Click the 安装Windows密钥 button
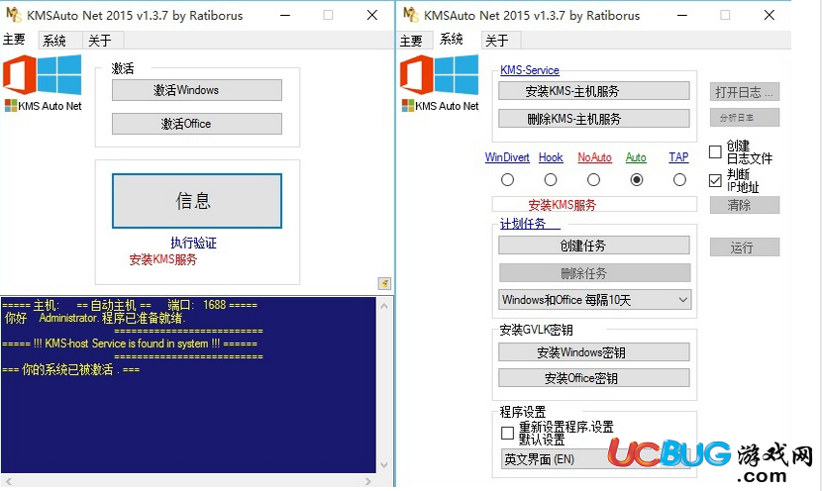The height and width of the screenshot is (491, 822). (x=594, y=352)
